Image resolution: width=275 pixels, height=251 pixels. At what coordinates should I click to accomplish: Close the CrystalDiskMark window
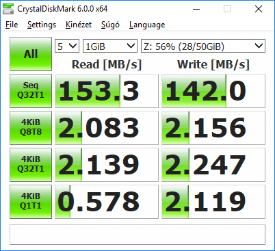click(259, 9)
